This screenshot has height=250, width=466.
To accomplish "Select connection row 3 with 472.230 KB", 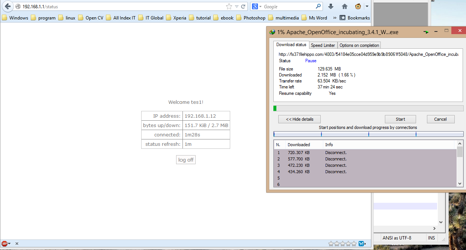I will pos(365,165).
